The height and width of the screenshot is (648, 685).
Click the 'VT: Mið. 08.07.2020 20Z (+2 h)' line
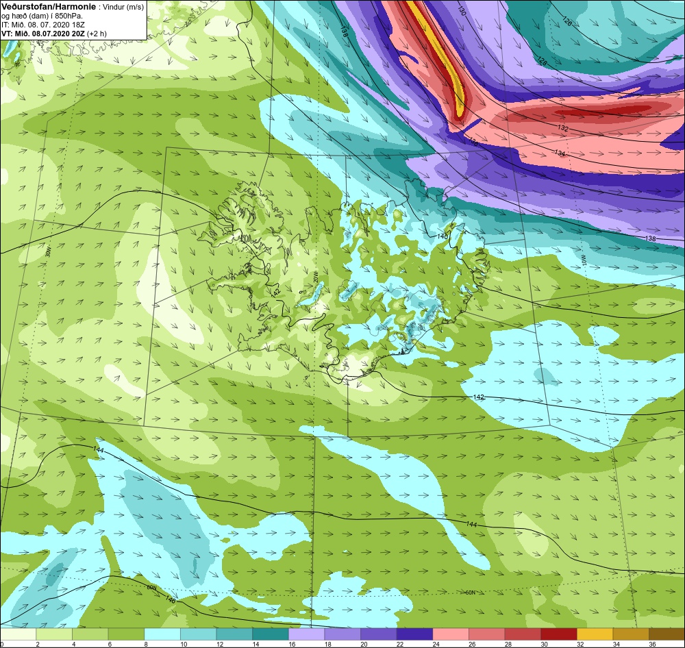(x=53, y=33)
